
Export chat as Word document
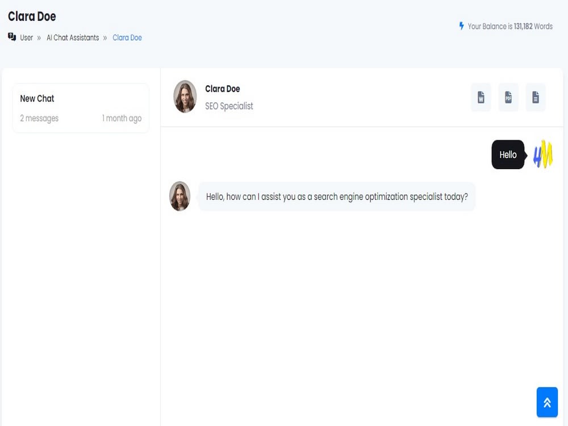(481, 97)
